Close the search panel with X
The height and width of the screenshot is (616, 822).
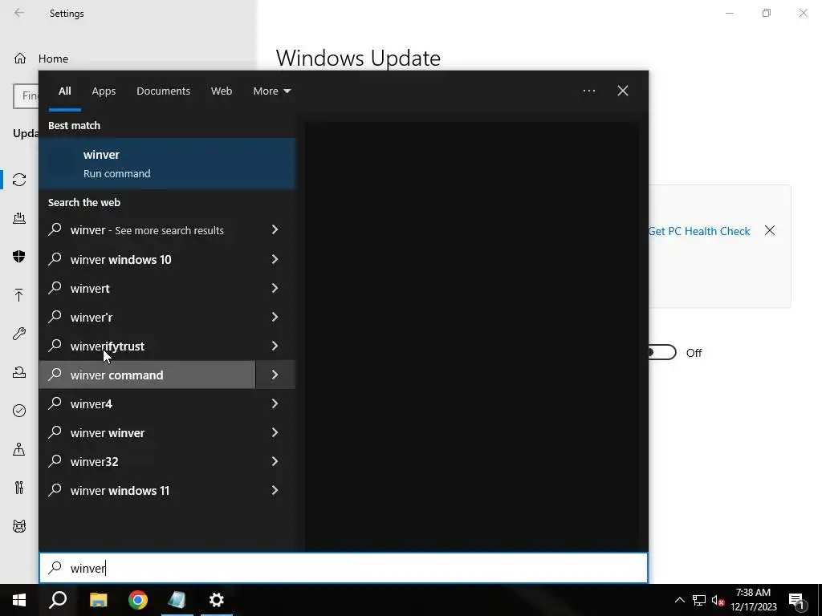623,91
